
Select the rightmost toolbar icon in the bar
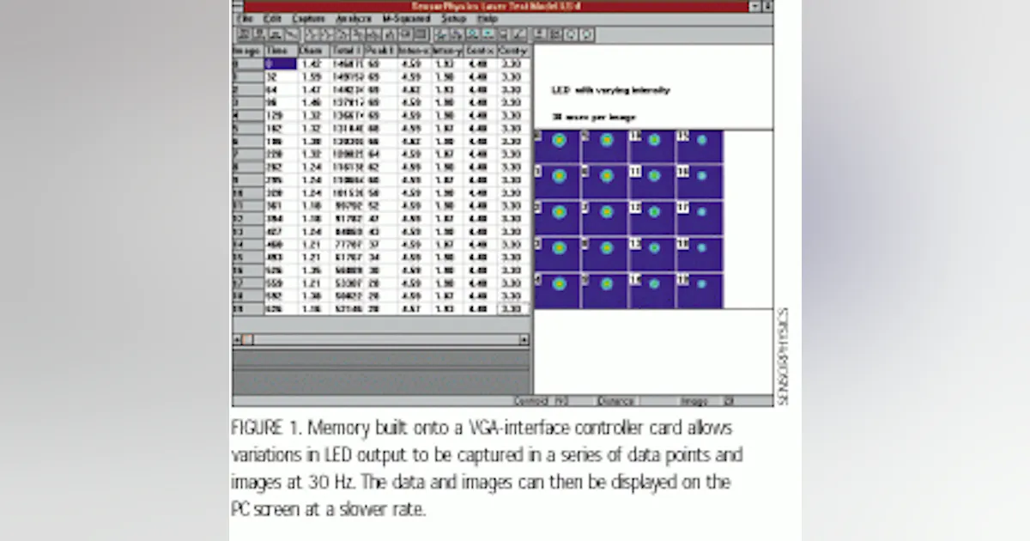click(x=587, y=35)
